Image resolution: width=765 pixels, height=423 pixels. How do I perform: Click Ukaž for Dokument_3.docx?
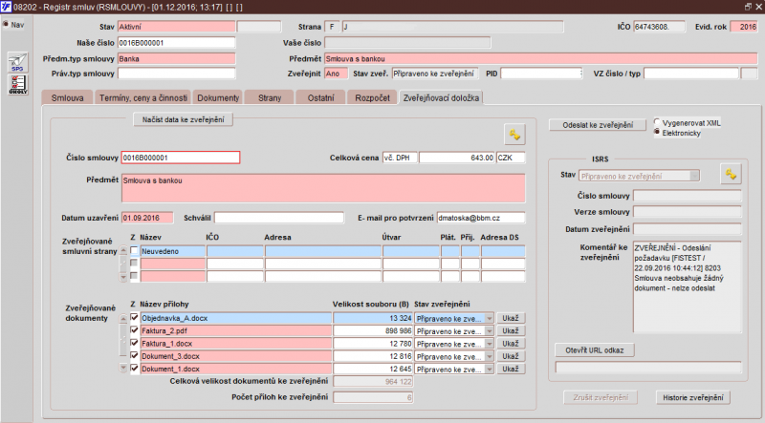(x=511, y=356)
